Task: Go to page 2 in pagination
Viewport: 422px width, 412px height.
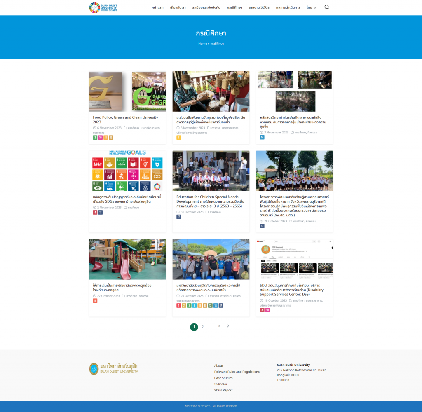Action: click(202, 327)
